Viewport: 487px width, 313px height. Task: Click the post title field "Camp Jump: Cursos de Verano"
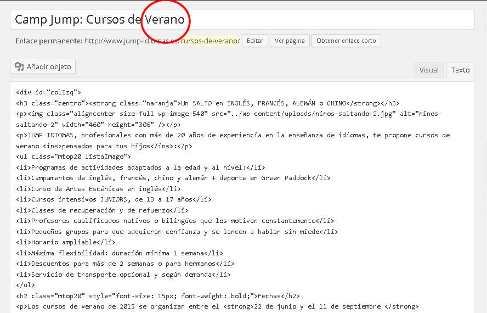coord(242,19)
